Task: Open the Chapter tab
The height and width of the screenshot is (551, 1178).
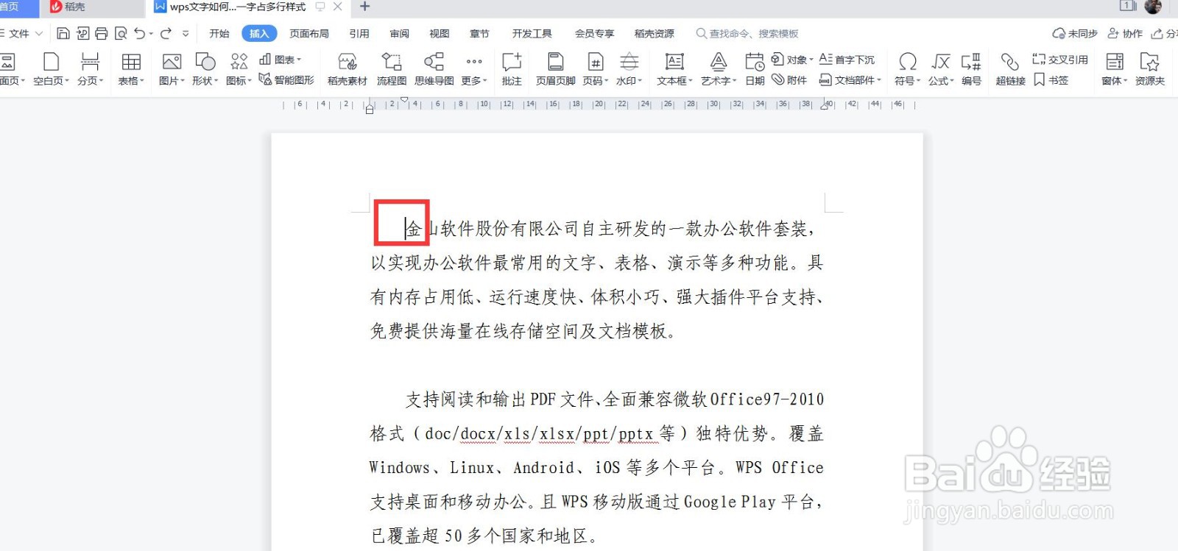Action: click(479, 33)
